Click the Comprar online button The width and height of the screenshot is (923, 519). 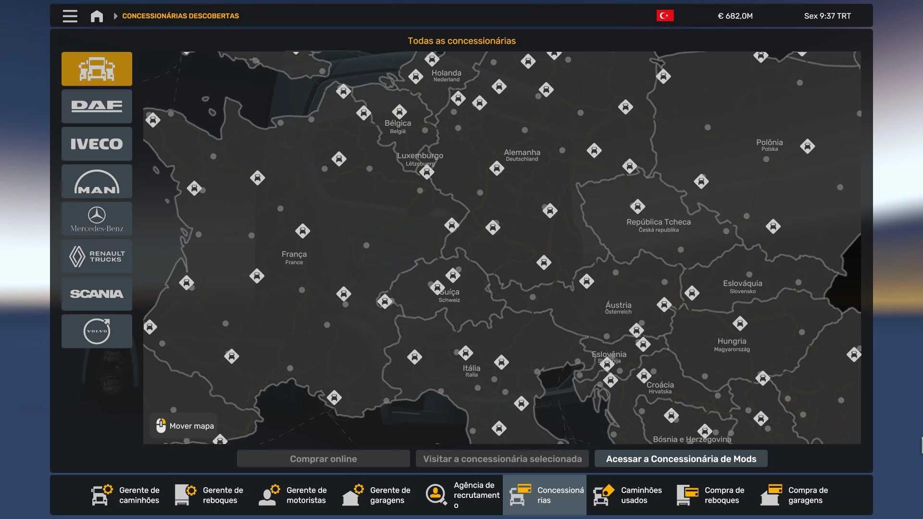[323, 458]
